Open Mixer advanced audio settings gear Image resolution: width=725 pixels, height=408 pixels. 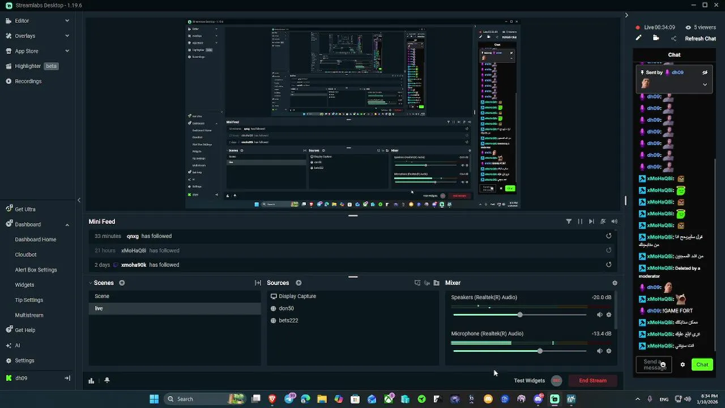pyautogui.click(x=615, y=283)
